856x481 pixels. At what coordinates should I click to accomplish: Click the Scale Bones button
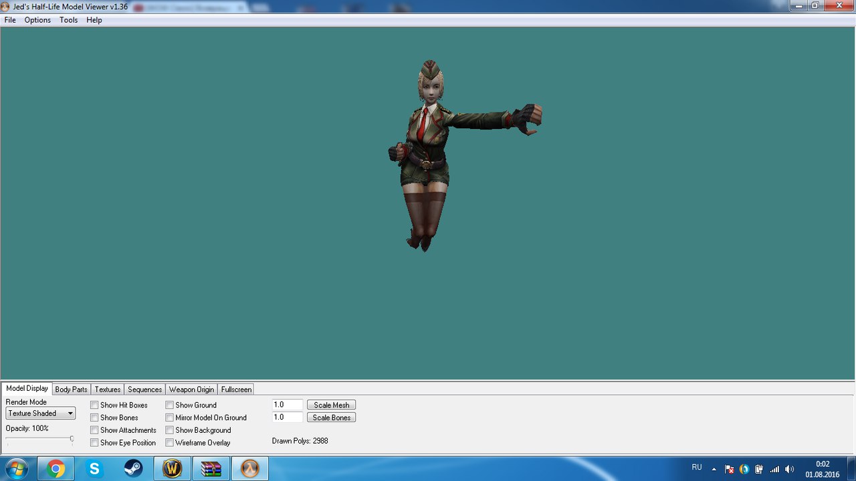pos(331,418)
